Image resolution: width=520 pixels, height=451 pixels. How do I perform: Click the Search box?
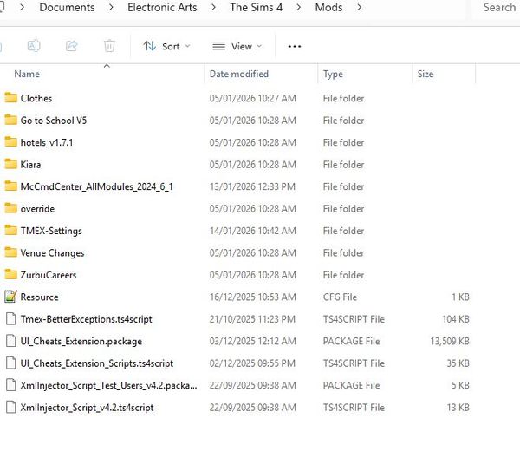[498, 8]
